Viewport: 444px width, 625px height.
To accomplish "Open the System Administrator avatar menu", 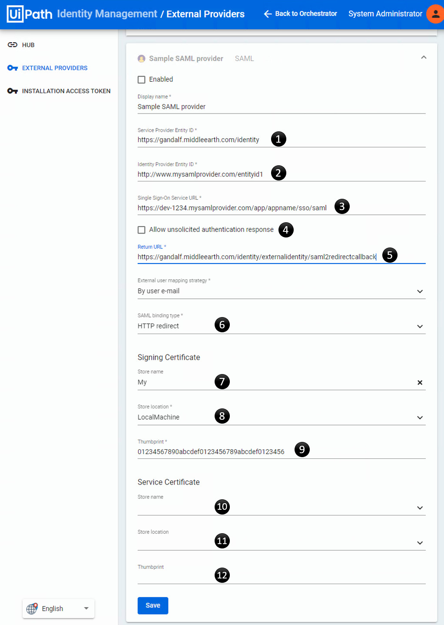I will click(435, 13).
